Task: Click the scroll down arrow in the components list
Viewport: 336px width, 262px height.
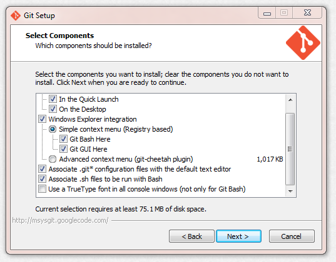Action: (290, 191)
